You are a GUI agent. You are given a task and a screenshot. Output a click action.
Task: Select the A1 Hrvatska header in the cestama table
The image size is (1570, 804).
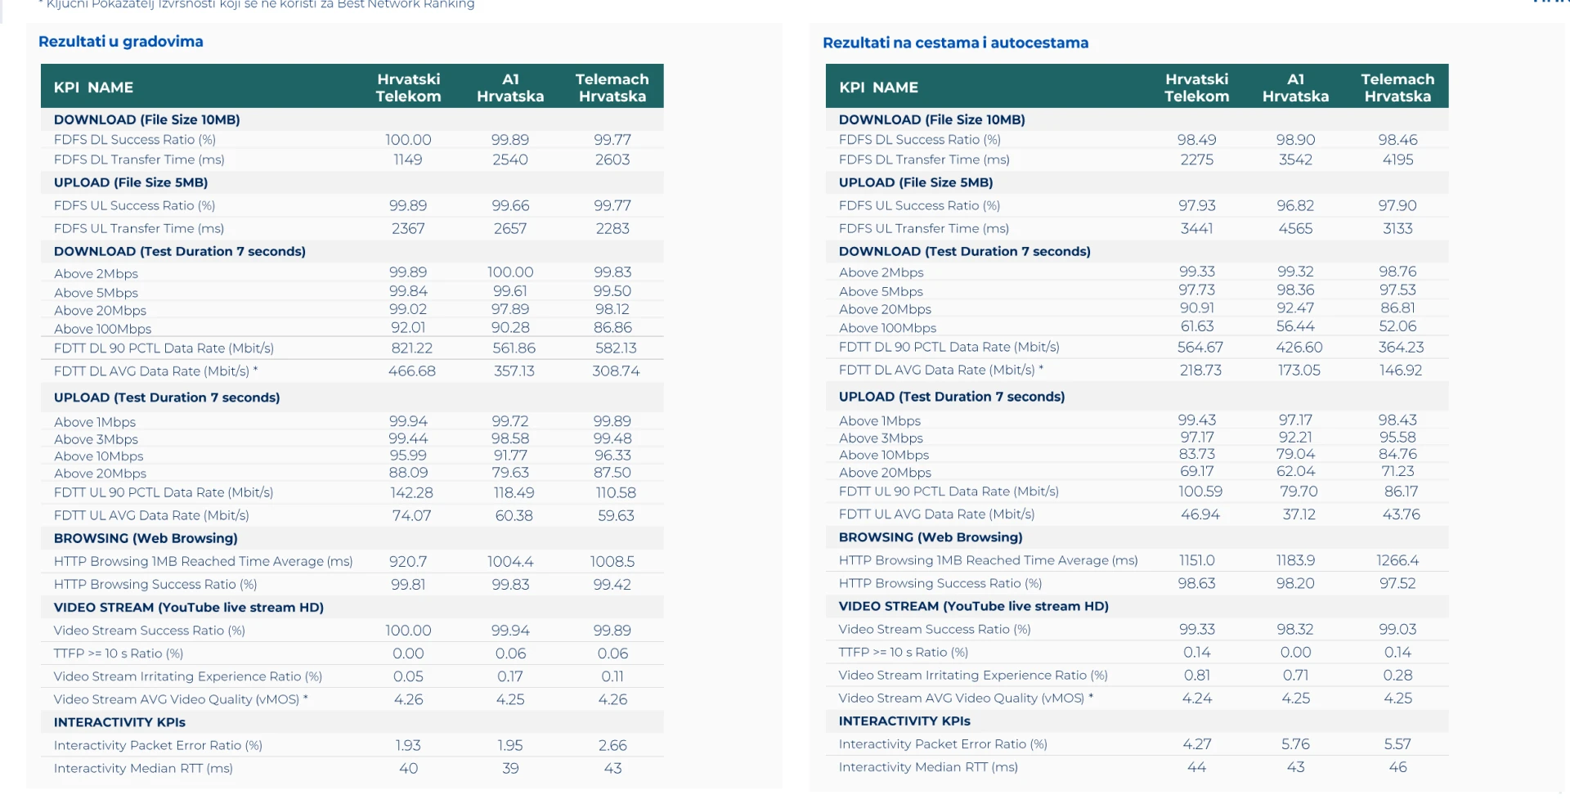tap(1295, 88)
